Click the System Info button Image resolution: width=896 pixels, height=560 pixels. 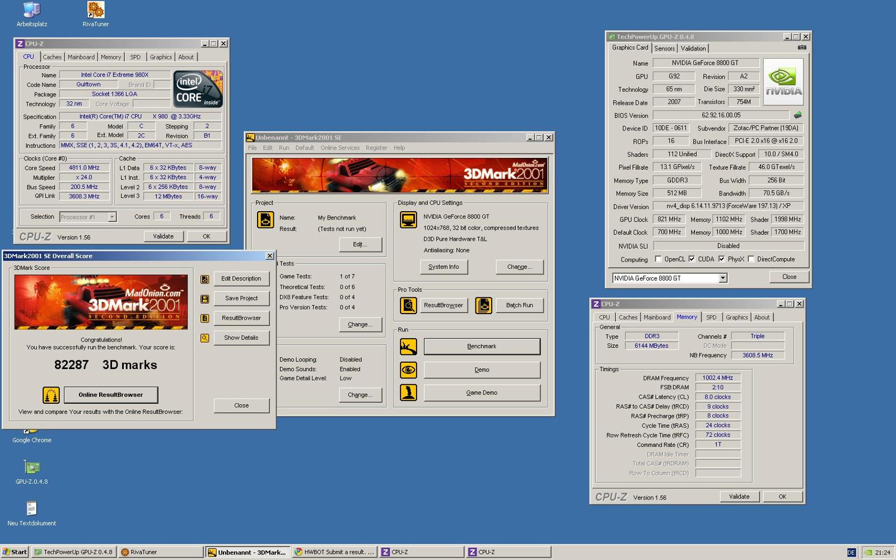coord(444,267)
